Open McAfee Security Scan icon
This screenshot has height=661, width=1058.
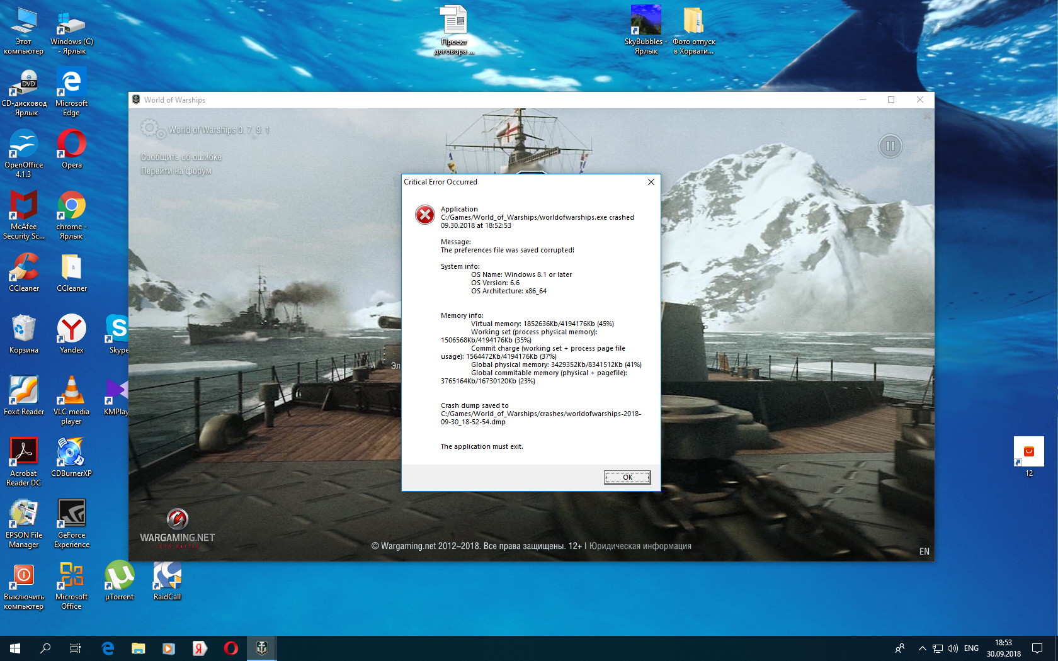[x=24, y=216]
